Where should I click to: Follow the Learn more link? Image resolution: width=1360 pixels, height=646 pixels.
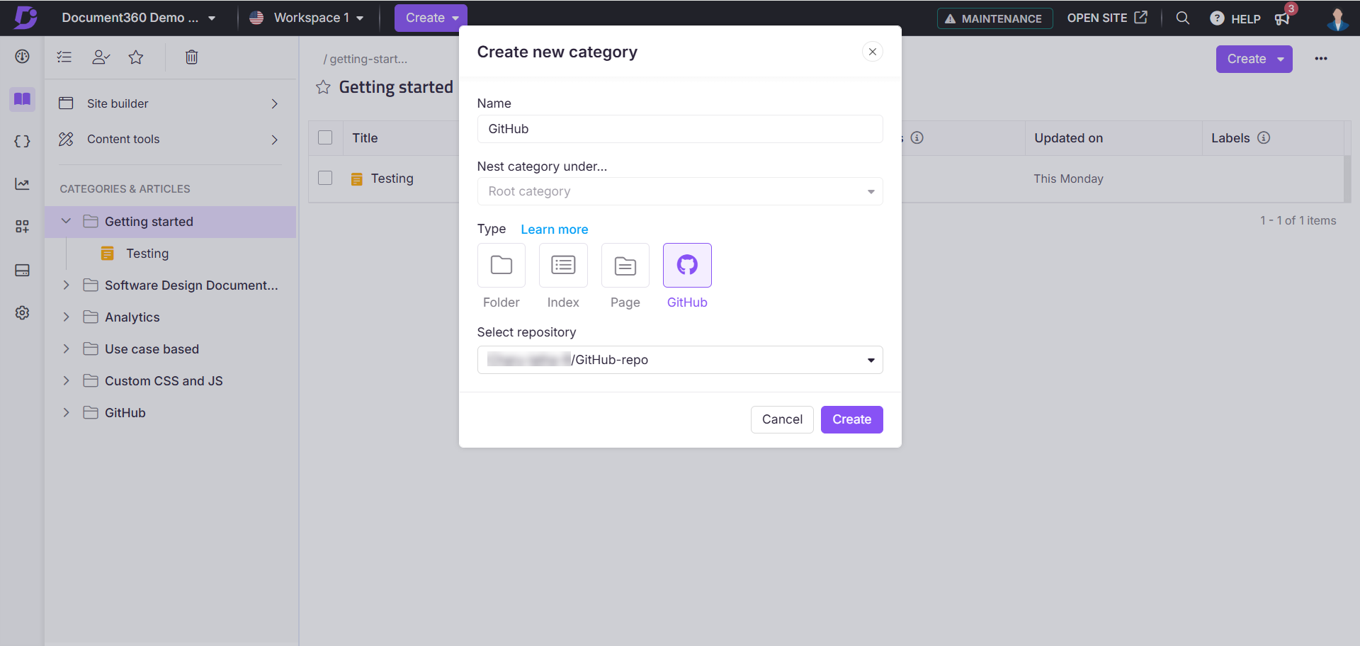[x=554, y=229]
